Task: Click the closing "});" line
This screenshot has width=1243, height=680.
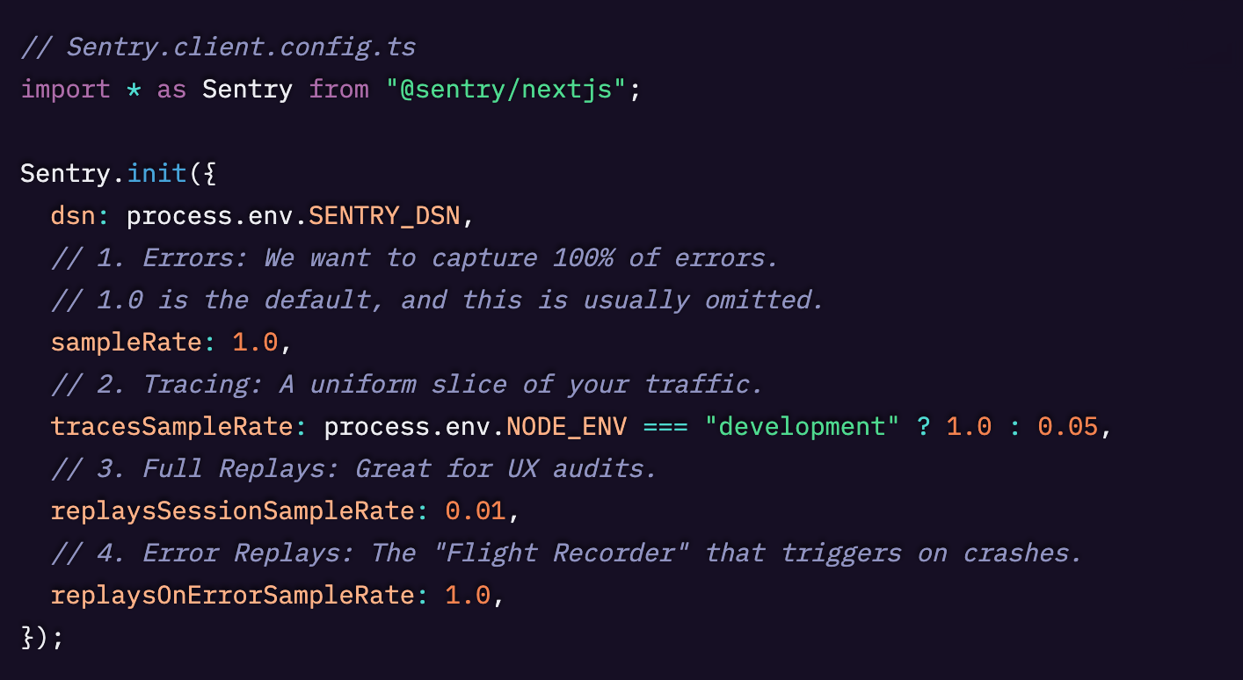Action: click(42, 638)
